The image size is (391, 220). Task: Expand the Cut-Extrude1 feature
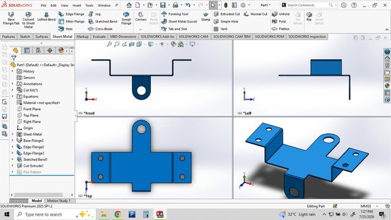[12, 166]
